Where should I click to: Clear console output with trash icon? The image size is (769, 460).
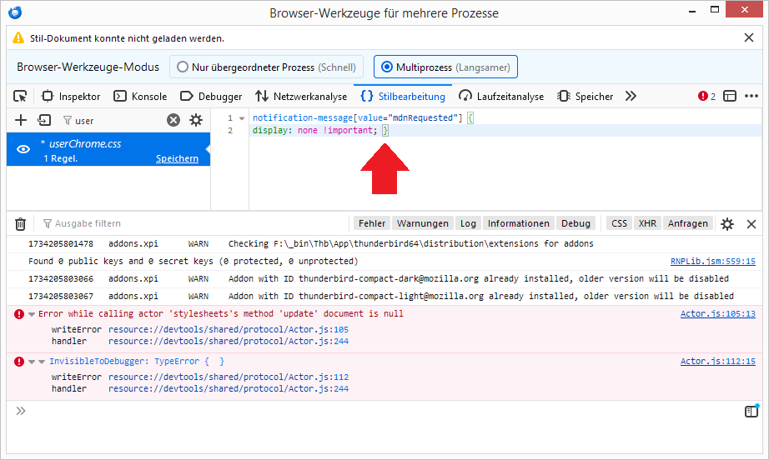20,224
